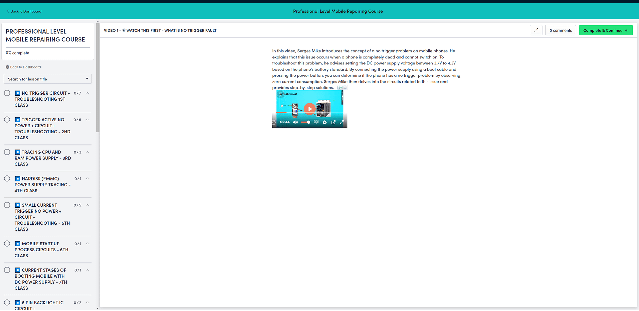Open the Search for lesson title dropdown

pyautogui.click(x=48, y=79)
